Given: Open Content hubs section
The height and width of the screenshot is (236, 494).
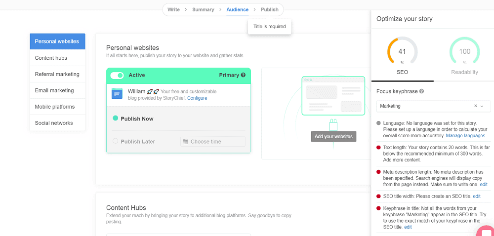Looking at the screenshot, I should click(57, 58).
